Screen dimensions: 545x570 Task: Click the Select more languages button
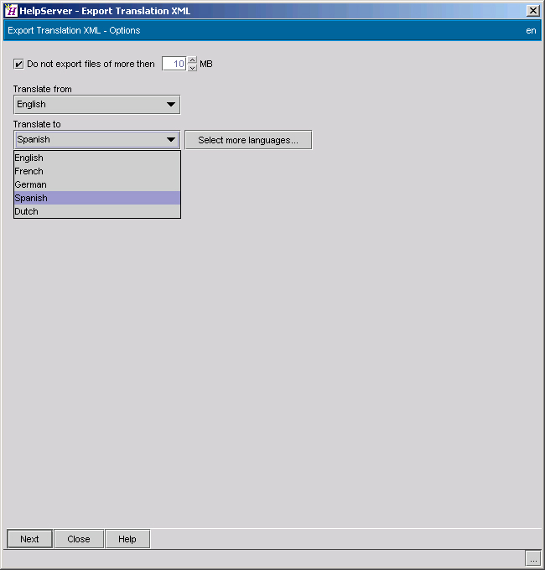click(248, 140)
